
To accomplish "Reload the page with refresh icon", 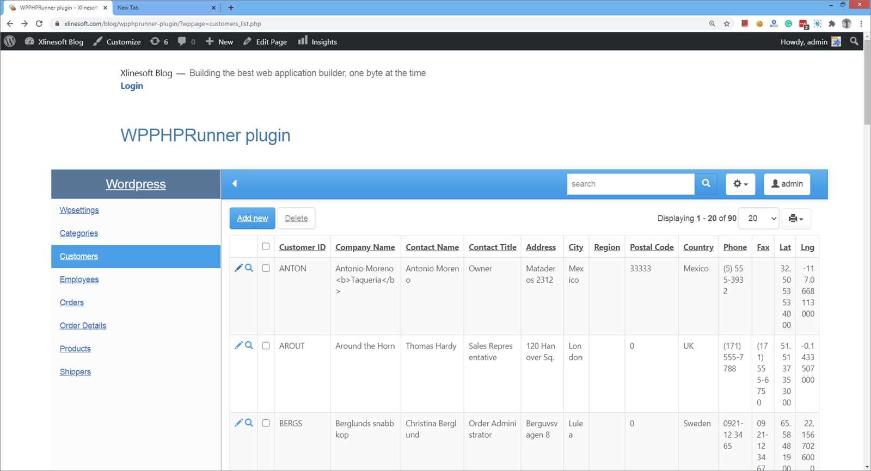I will (39, 23).
